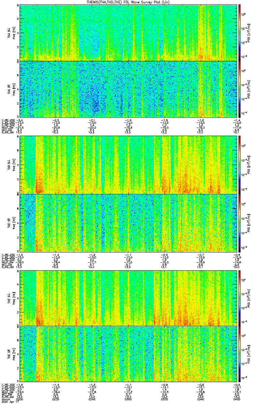
Task: Click the PSD color bar beside THA B-perpendicular
Action: click(240, 32)
